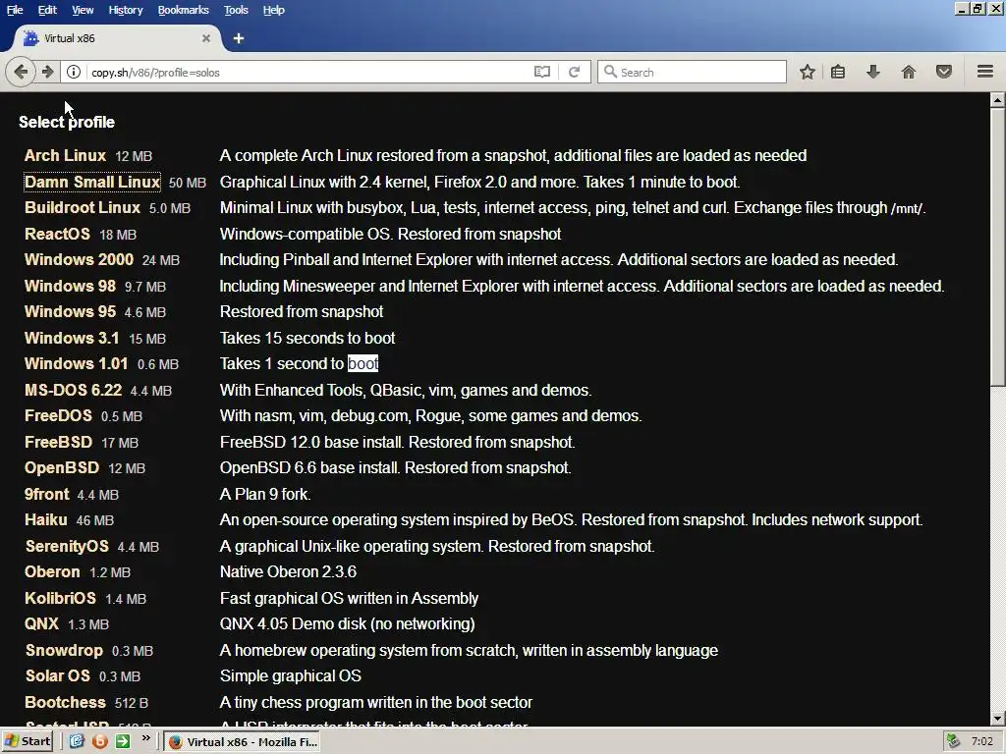This screenshot has width=1006, height=754.
Task: Click the system tray network icon
Action: pyautogui.click(x=953, y=742)
